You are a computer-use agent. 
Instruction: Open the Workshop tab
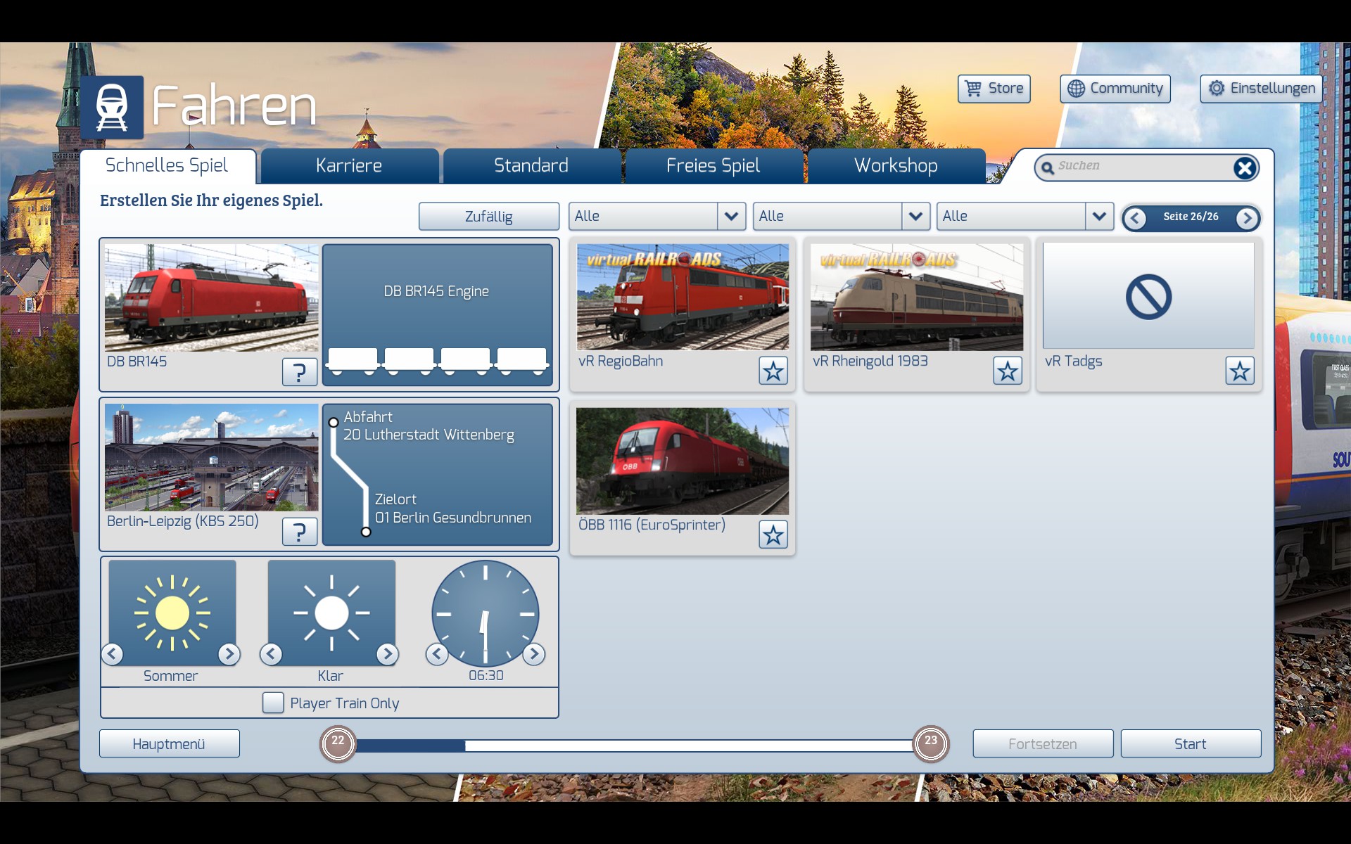tap(895, 166)
